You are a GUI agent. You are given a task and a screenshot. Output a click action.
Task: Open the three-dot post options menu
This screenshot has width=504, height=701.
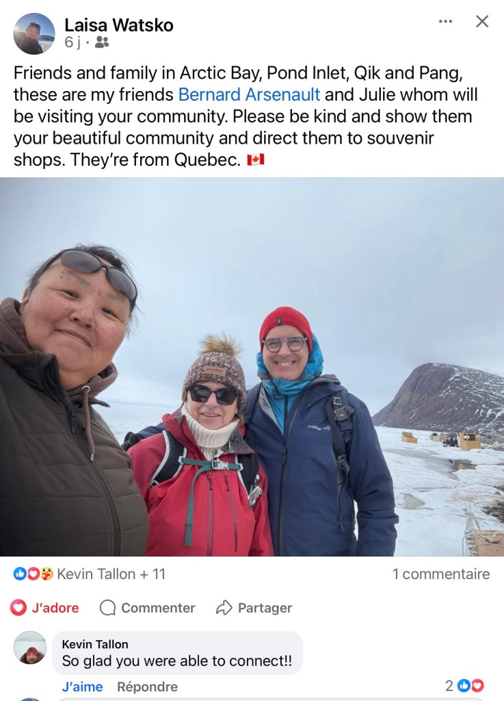pos(445,21)
